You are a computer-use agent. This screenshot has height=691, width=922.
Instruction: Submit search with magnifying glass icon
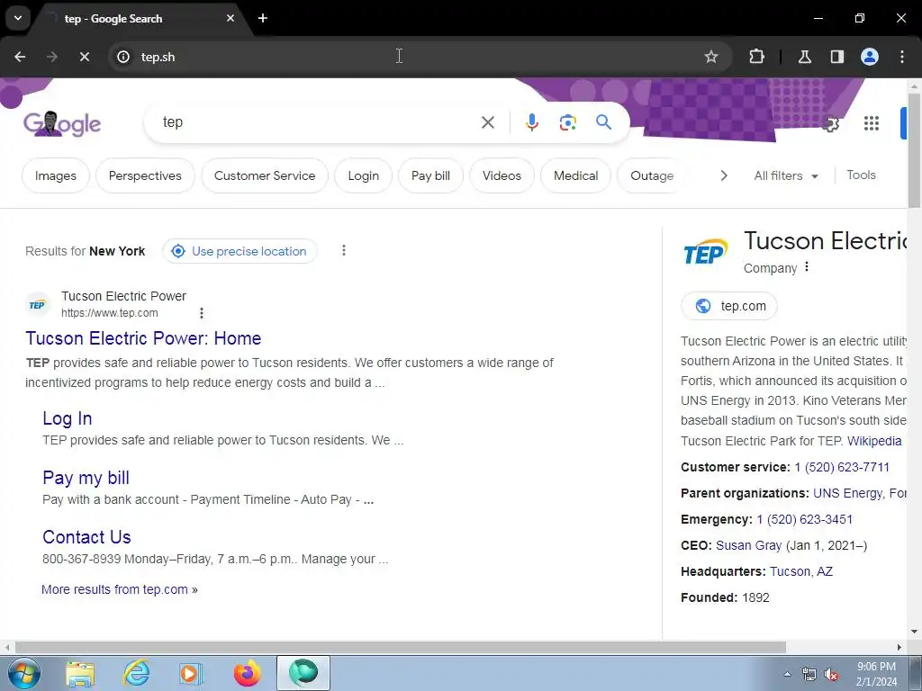click(x=603, y=122)
